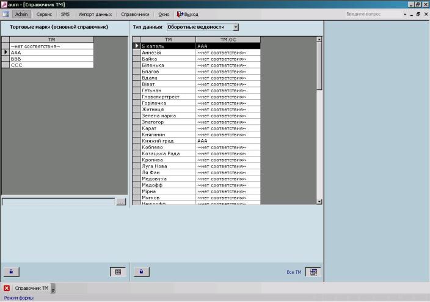Image resolution: width=430 pixels, height=302 pixels.
Task: Select the Козацька Рада cell
Action: point(168,153)
